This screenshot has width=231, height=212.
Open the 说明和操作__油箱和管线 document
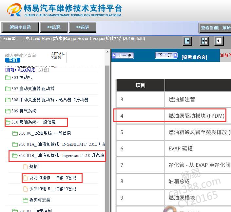pos(53,178)
